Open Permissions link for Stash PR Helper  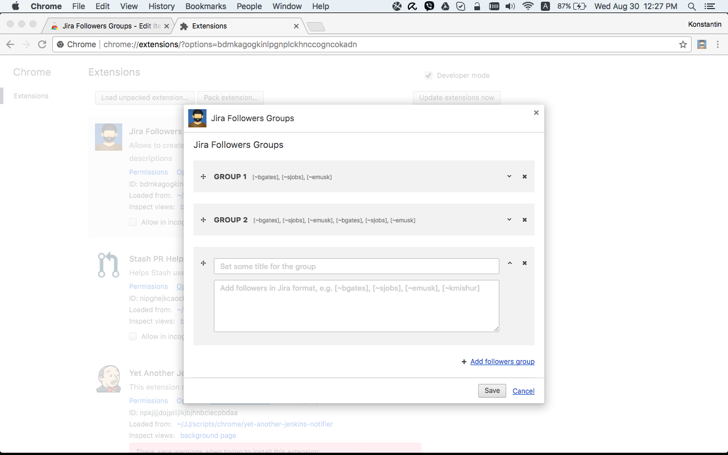(148, 287)
